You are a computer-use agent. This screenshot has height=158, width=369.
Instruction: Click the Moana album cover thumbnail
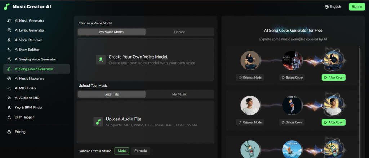292,149
